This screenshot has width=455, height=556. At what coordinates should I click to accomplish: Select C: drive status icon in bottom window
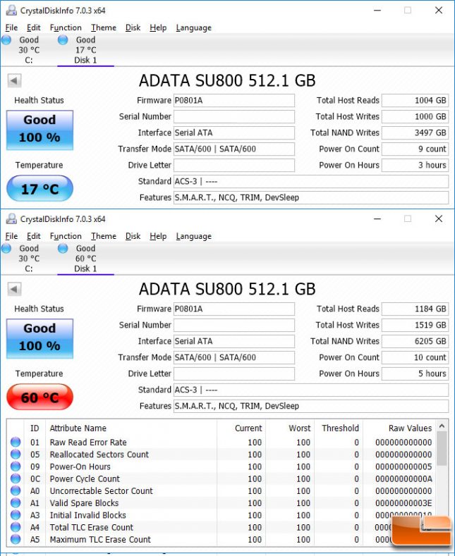tap(6, 249)
